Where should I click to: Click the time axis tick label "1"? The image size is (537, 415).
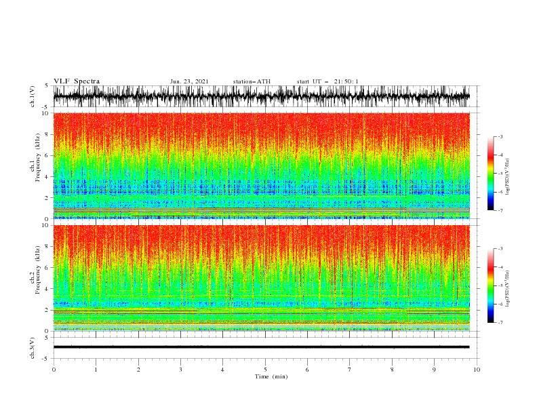click(x=96, y=370)
